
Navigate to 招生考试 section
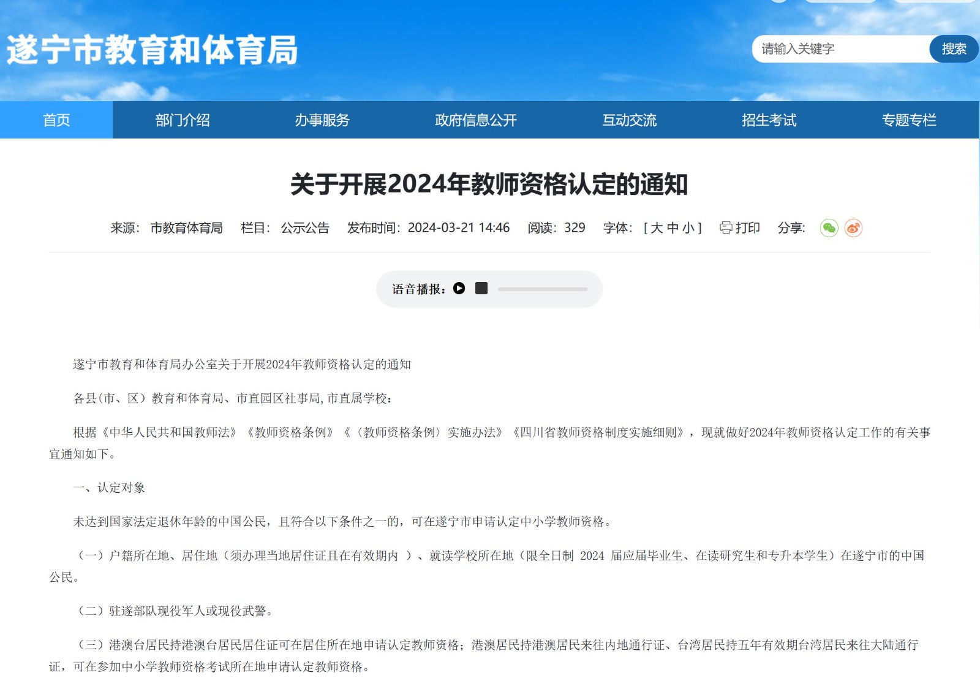coord(769,120)
